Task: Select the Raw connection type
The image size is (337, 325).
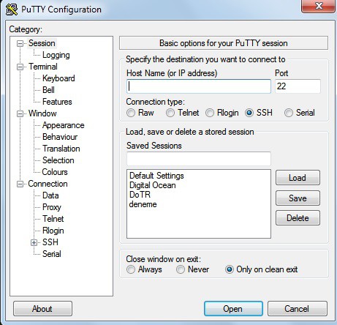Action: (x=131, y=113)
